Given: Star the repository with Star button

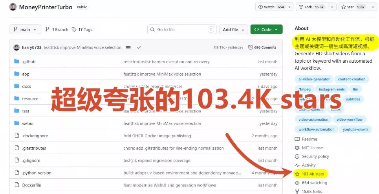Looking at the screenshot, I should (x=353, y=7).
